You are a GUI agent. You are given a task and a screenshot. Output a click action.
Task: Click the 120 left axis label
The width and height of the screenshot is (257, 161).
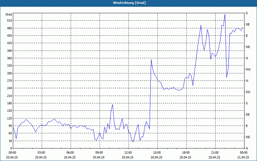click(9, 118)
